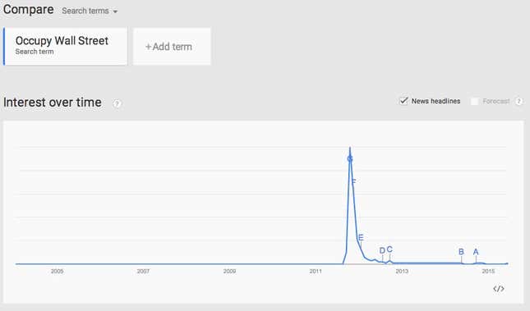The width and height of the screenshot is (530, 311).
Task: Click help icon next to Forecast
Action: pyautogui.click(x=518, y=101)
